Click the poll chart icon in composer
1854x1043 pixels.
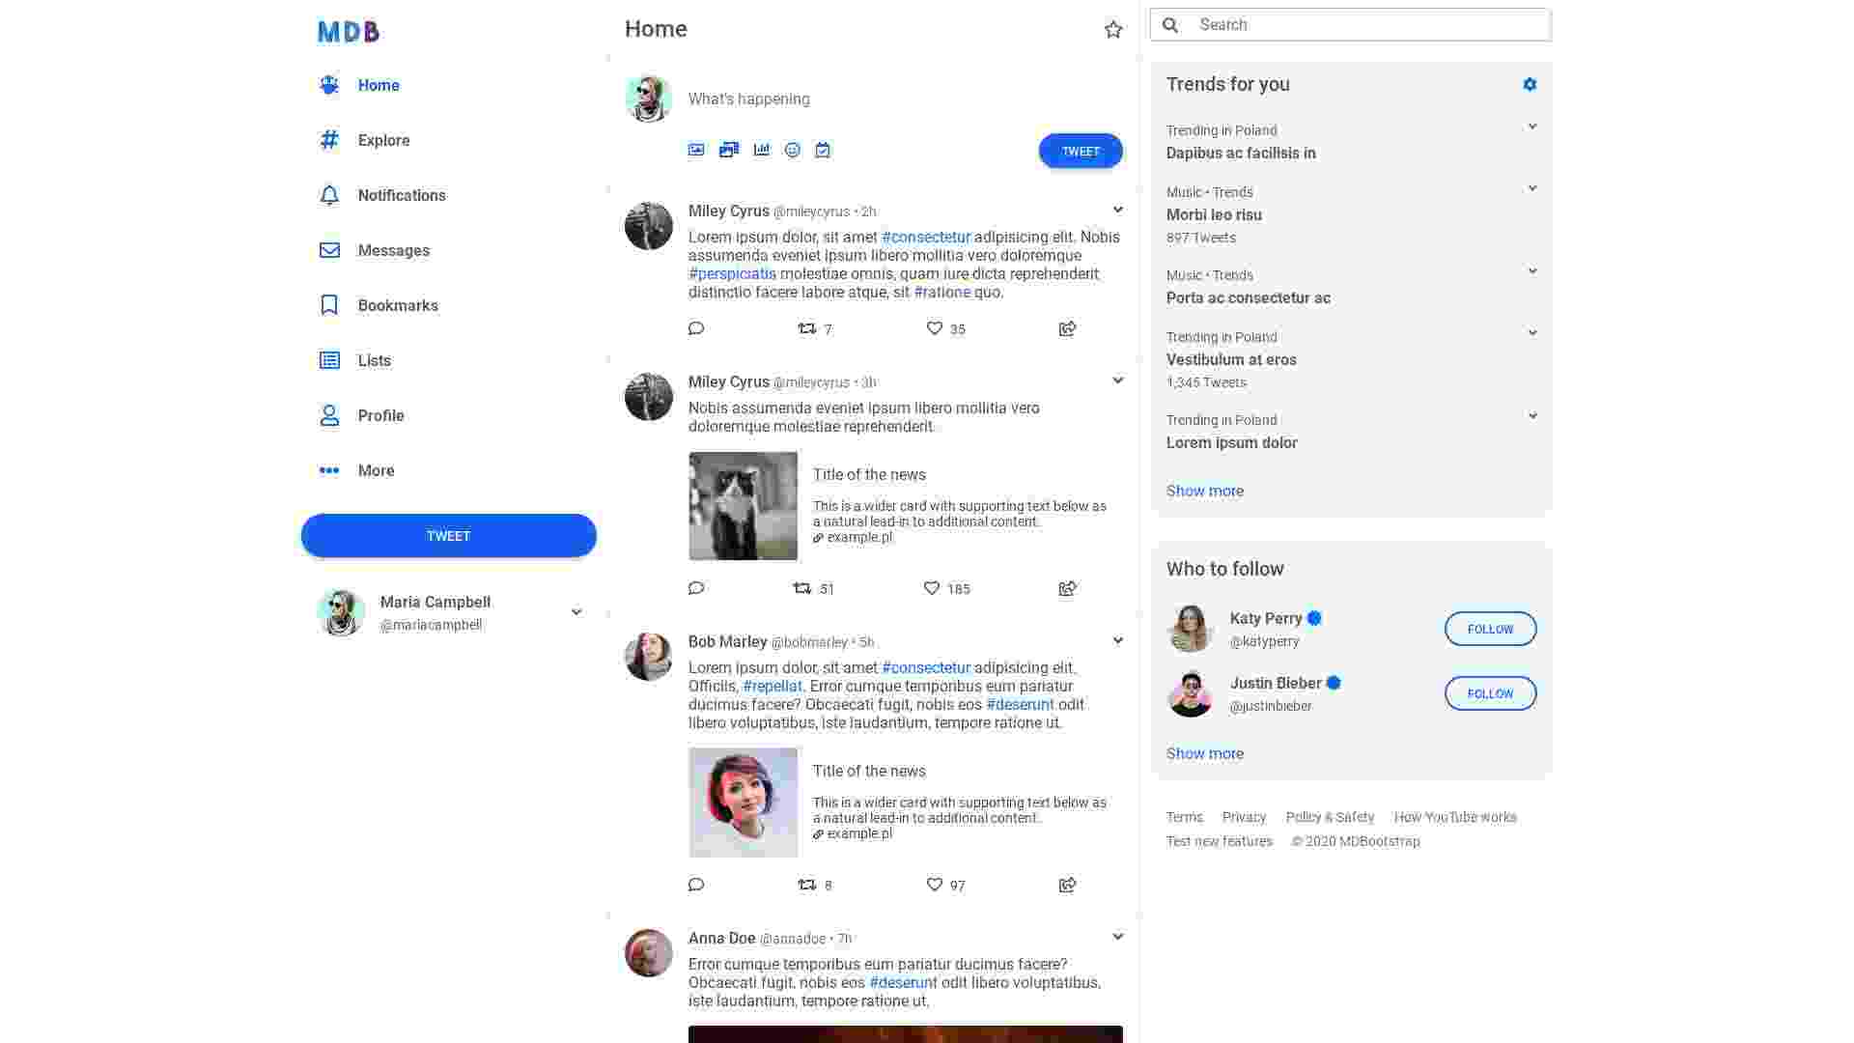pos(762,150)
